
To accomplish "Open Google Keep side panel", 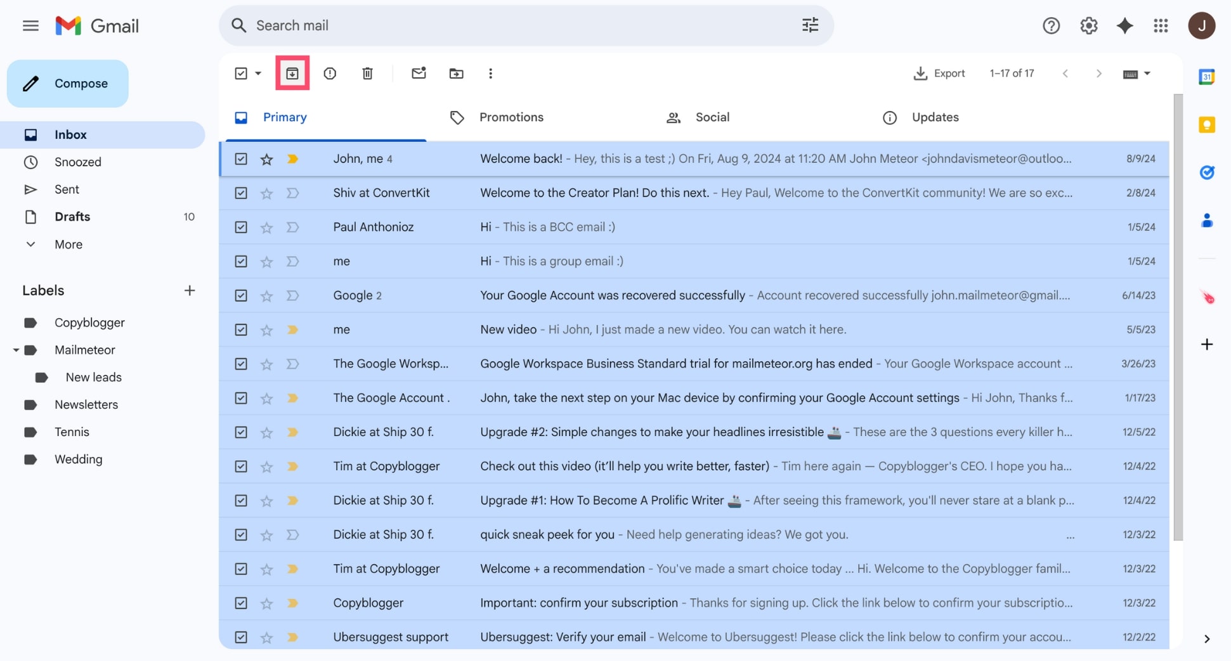I will click(1206, 124).
